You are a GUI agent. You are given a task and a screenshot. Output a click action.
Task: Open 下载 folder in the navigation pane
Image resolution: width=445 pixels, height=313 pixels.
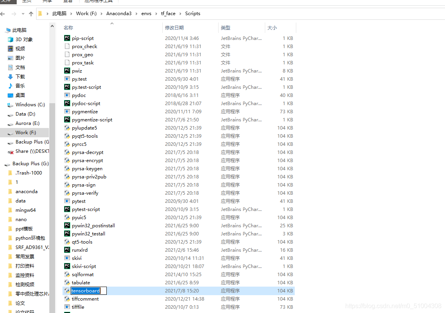(20, 76)
